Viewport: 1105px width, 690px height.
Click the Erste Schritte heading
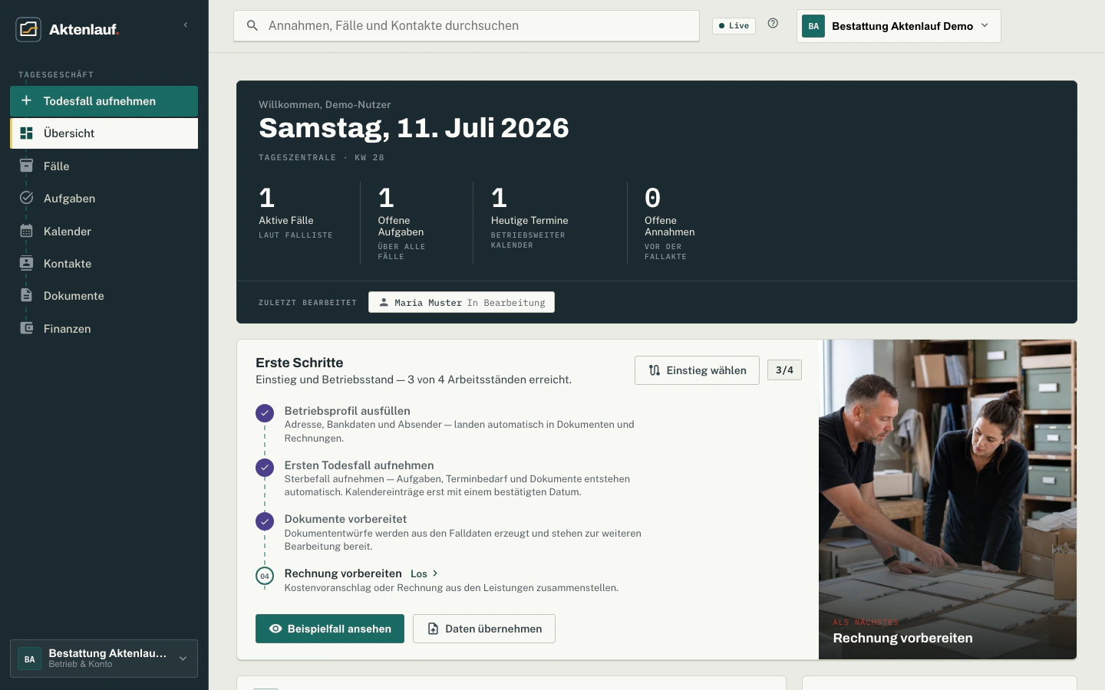[x=299, y=363]
